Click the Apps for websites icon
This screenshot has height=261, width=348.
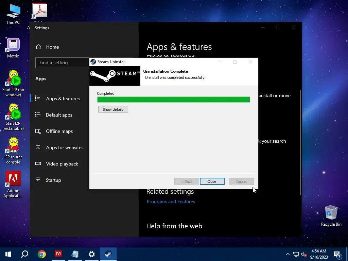38,147
